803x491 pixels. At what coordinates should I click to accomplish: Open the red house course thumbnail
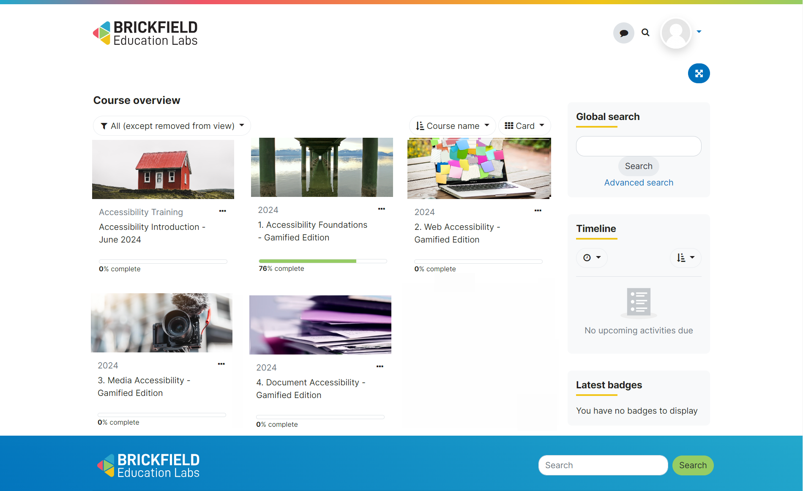pyautogui.click(x=163, y=169)
